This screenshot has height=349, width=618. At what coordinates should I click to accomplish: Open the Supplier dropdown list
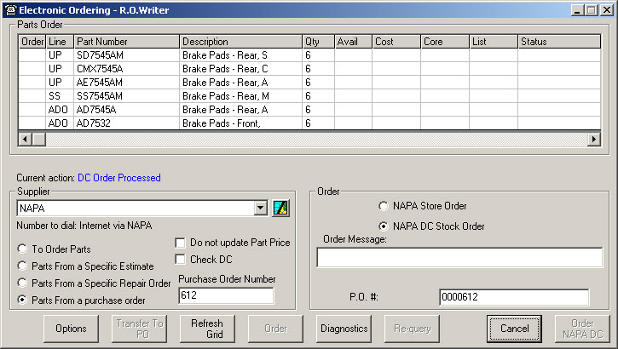pos(261,209)
